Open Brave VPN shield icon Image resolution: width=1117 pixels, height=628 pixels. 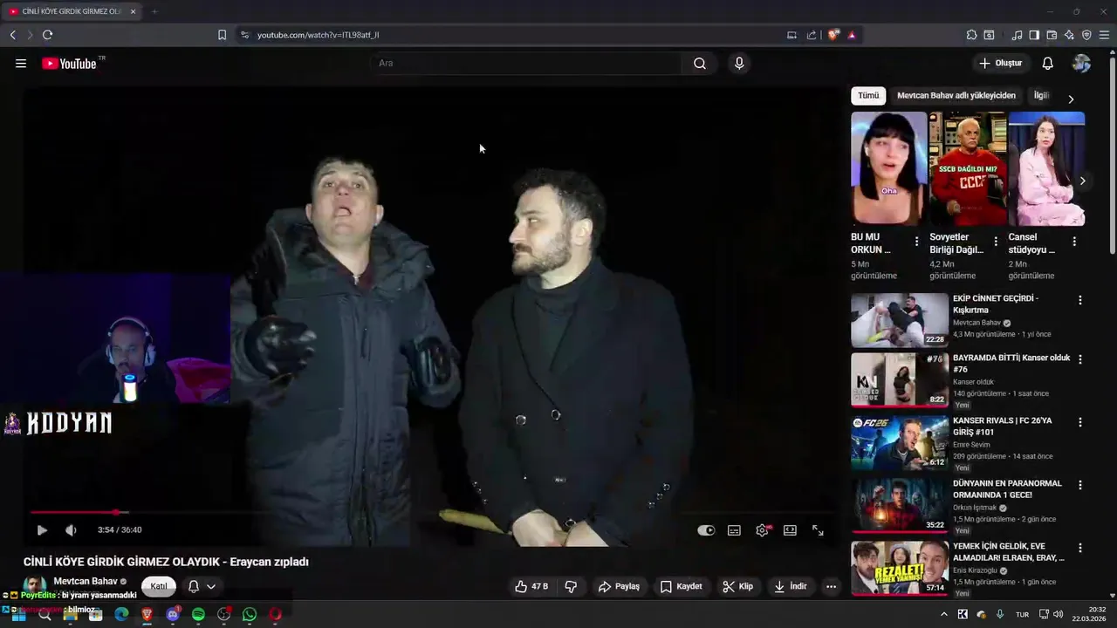click(1086, 35)
